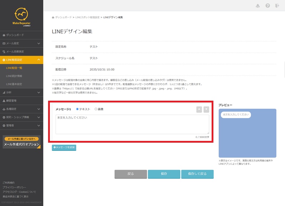The height and width of the screenshot is (206, 285).
Task: Select the テキスト radio button
Action: coord(77,109)
